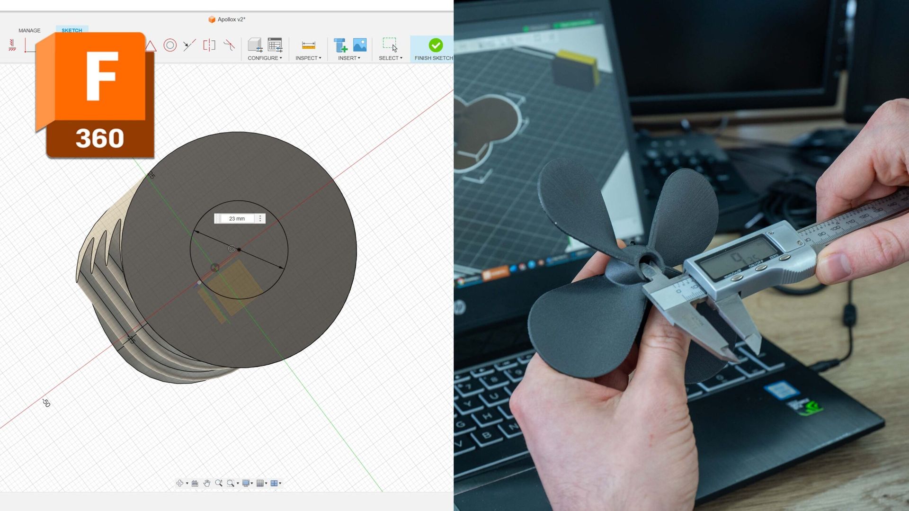Click the Zoom magnifier icon
This screenshot has width=909, height=511.
click(219, 483)
